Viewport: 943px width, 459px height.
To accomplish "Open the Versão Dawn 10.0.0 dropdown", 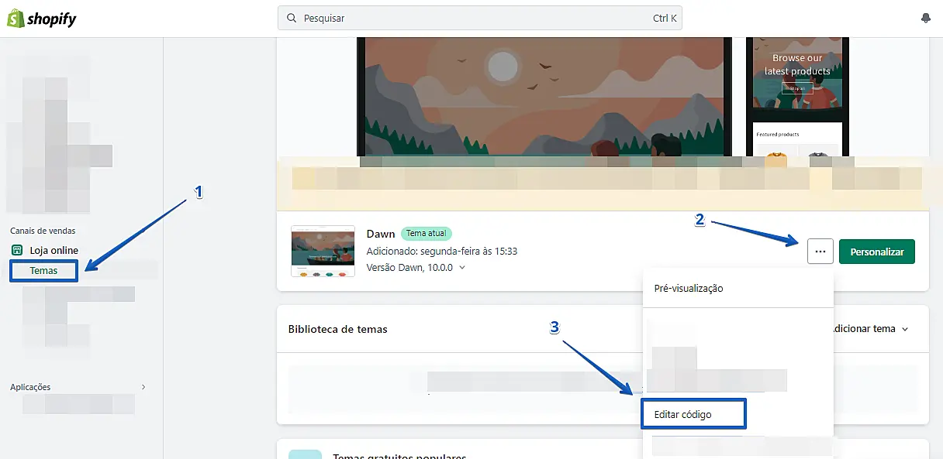I will (462, 268).
